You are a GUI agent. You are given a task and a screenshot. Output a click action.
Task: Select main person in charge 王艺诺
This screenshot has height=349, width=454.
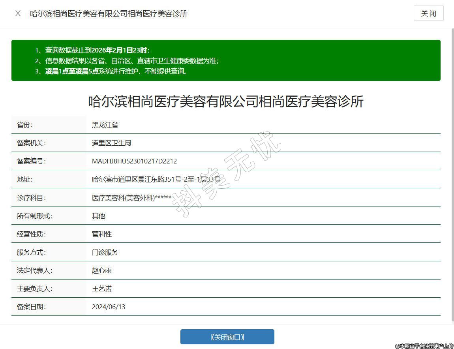102,289
